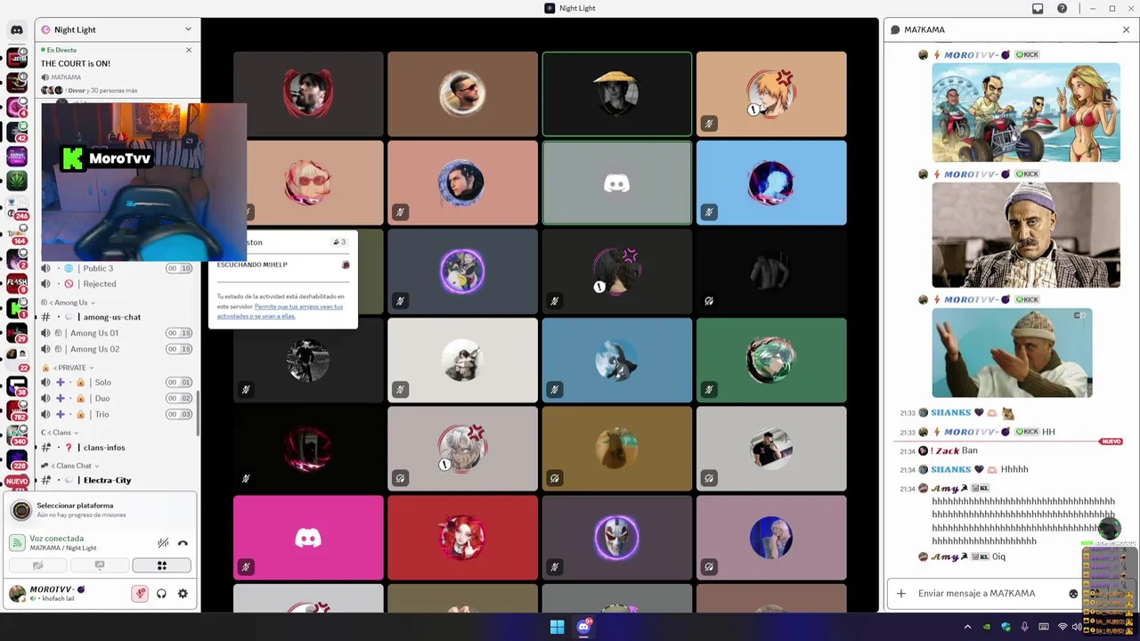Show hidden icons in system tray

click(967, 627)
